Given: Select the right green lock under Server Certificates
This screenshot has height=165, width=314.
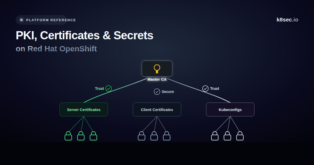Looking at the screenshot, I should [x=93, y=136].
